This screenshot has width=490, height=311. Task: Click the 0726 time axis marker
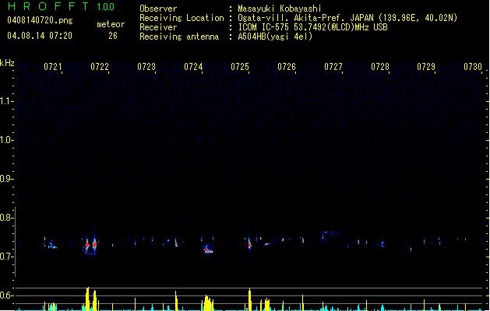point(287,67)
